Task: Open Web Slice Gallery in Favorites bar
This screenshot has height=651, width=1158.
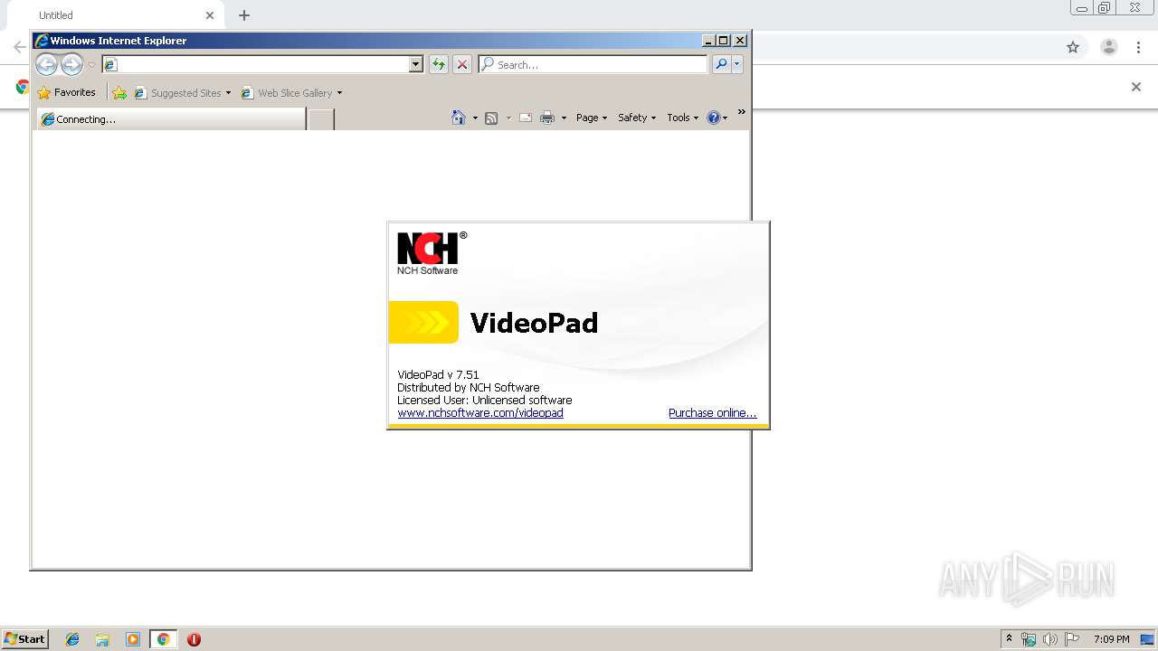Action: coord(291,92)
